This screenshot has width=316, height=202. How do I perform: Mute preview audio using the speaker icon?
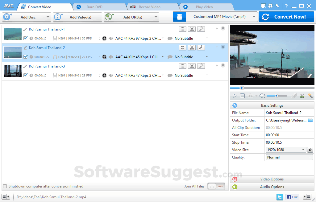[x=262, y=96]
